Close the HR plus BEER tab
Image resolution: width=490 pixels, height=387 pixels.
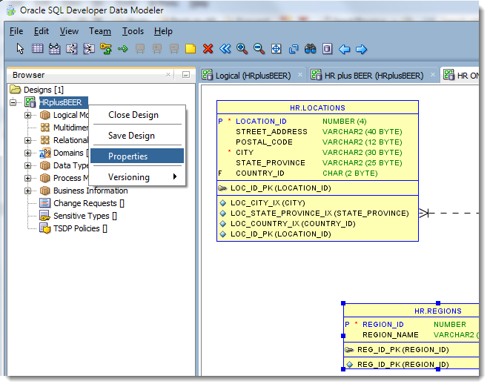pyautogui.click(x=433, y=75)
